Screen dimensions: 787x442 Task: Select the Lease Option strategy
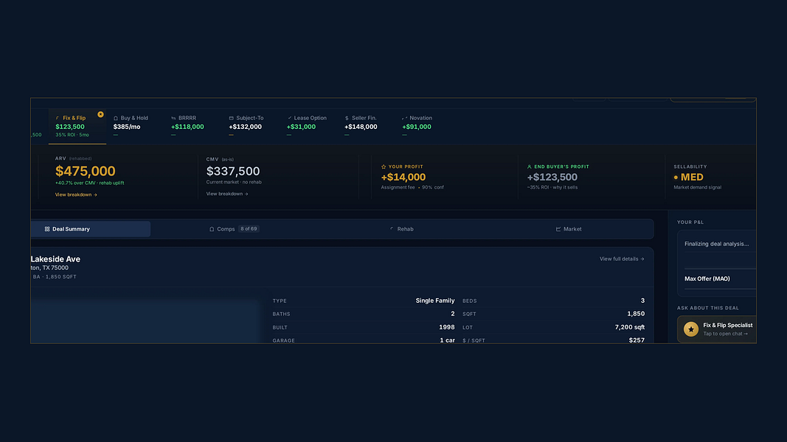(x=308, y=126)
